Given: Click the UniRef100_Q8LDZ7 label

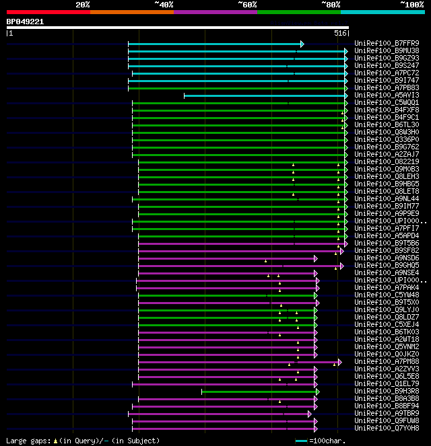Looking at the screenshot, I should pos(387,317).
